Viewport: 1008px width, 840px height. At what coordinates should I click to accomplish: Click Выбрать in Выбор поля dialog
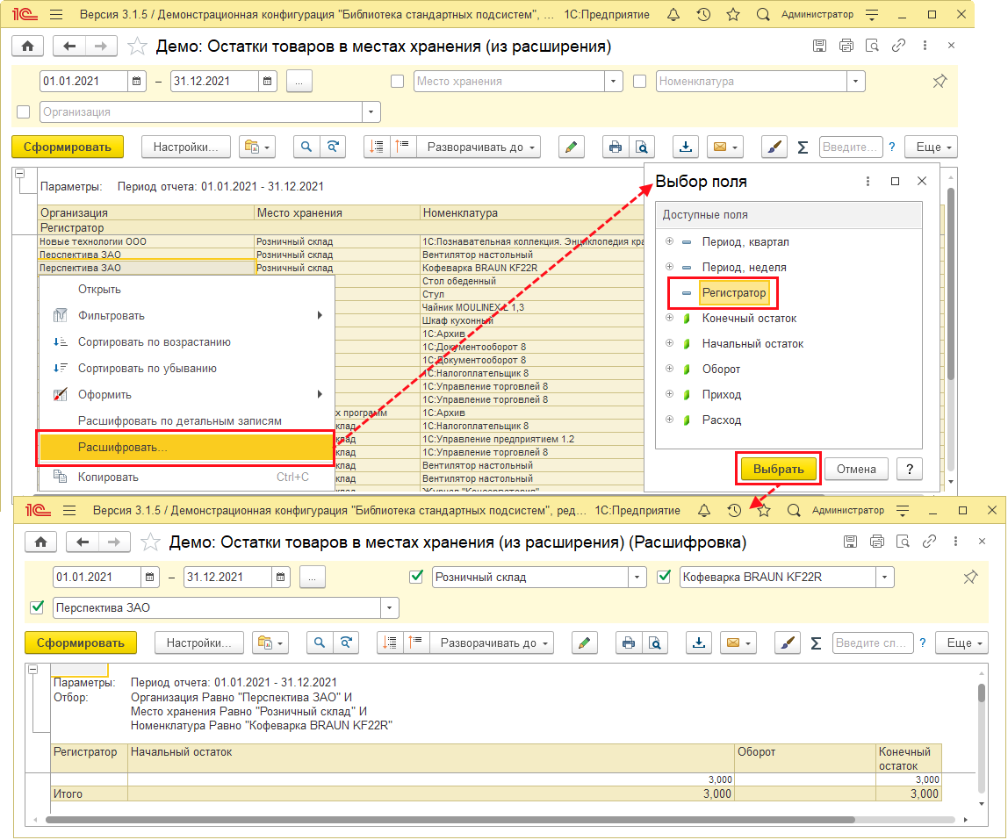(x=779, y=470)
